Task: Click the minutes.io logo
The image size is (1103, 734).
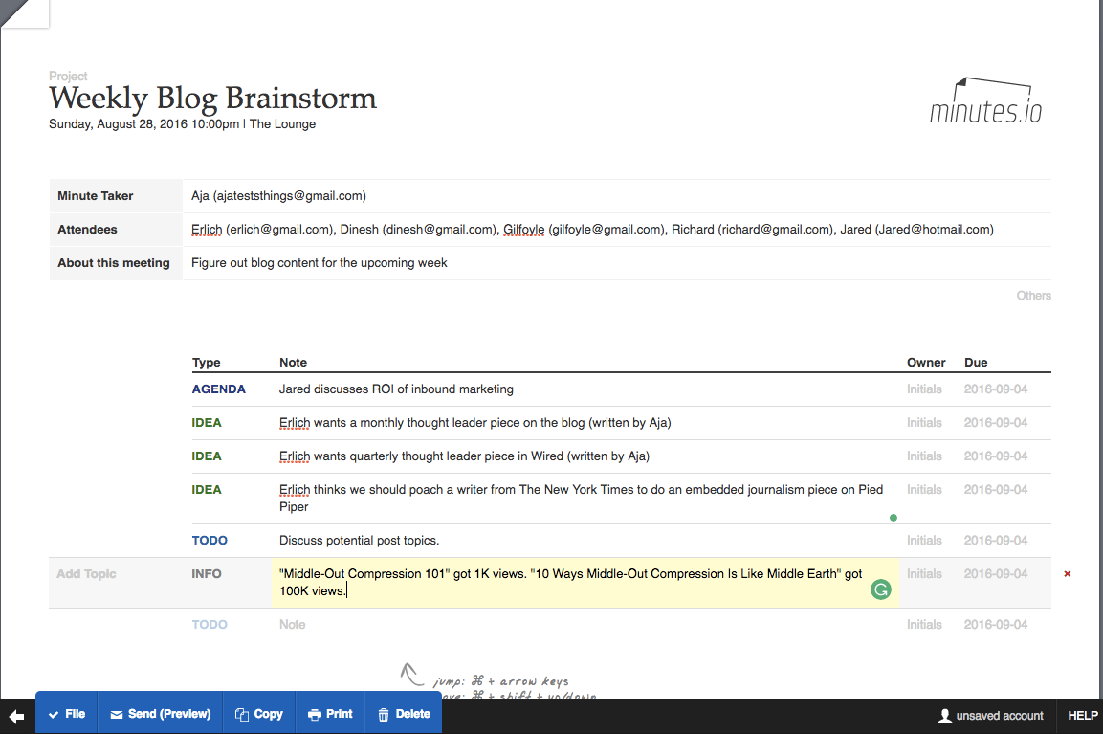Action: pyautogui.click(x=985, y=101)
